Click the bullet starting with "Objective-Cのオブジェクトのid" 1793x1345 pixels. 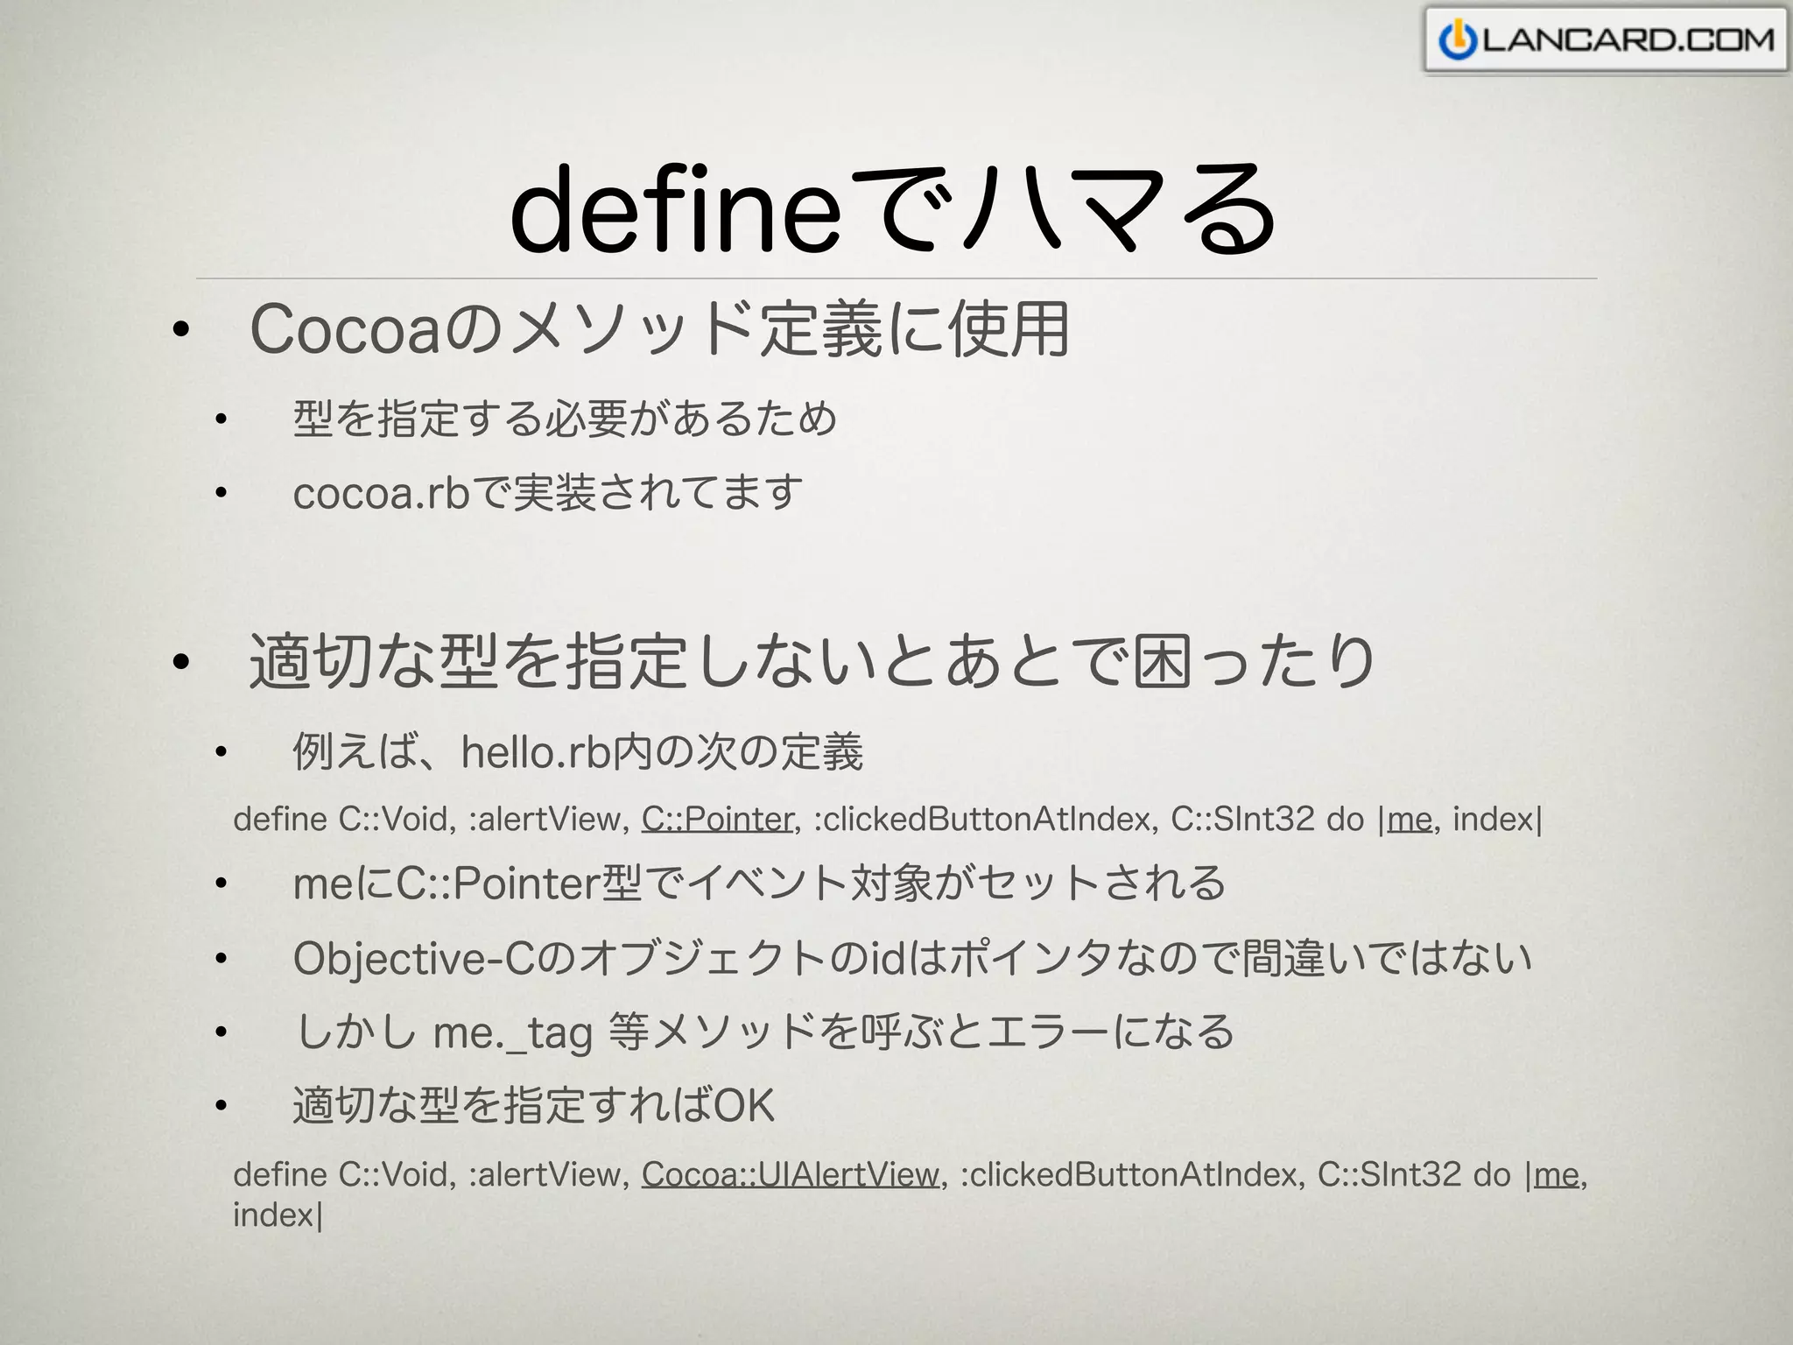(912, 958)
